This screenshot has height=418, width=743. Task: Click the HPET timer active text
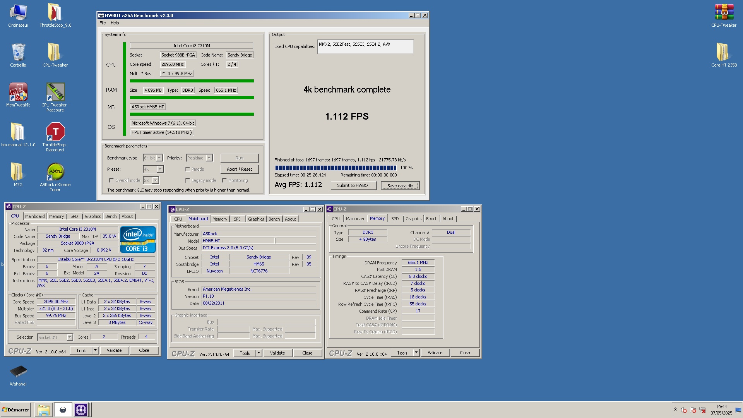(x=162, y=132)
